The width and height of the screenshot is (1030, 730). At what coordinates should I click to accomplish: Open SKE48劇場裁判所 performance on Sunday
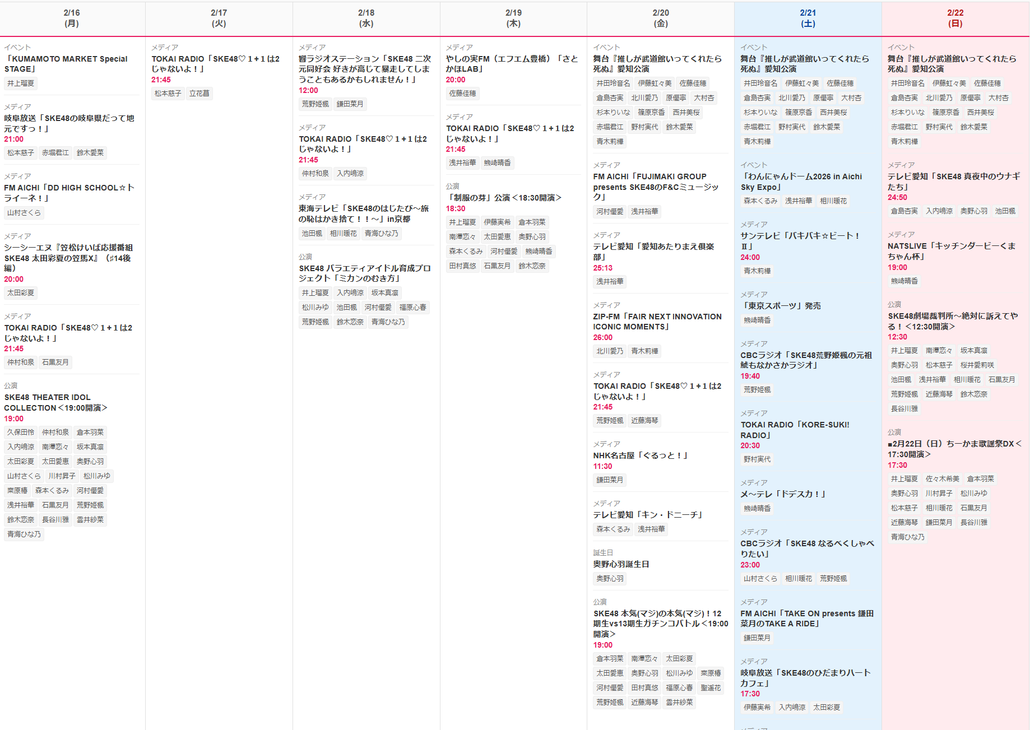(x=953, y=321)
